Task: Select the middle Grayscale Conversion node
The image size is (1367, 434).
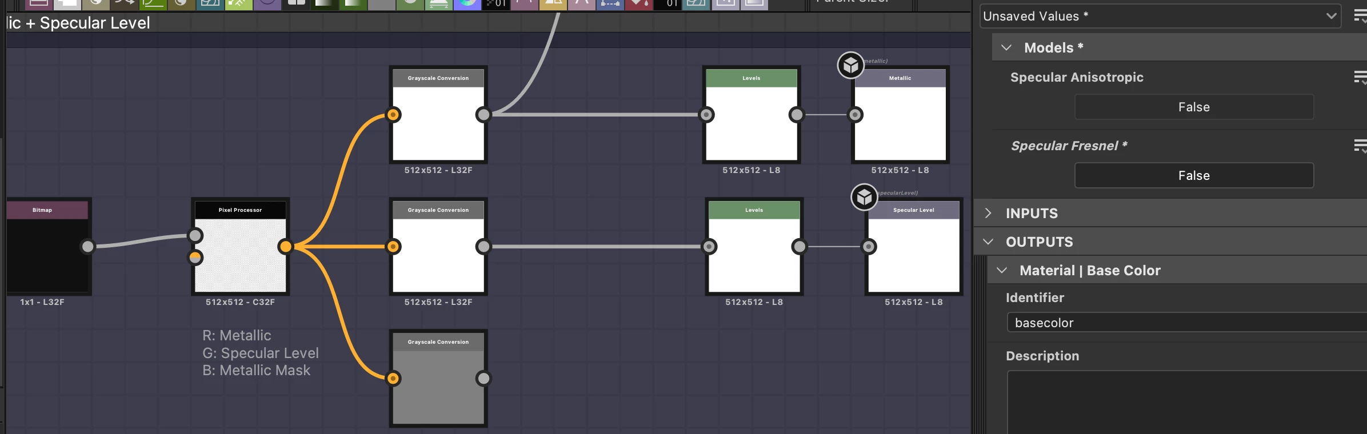Action: click(x=438, y=247)
